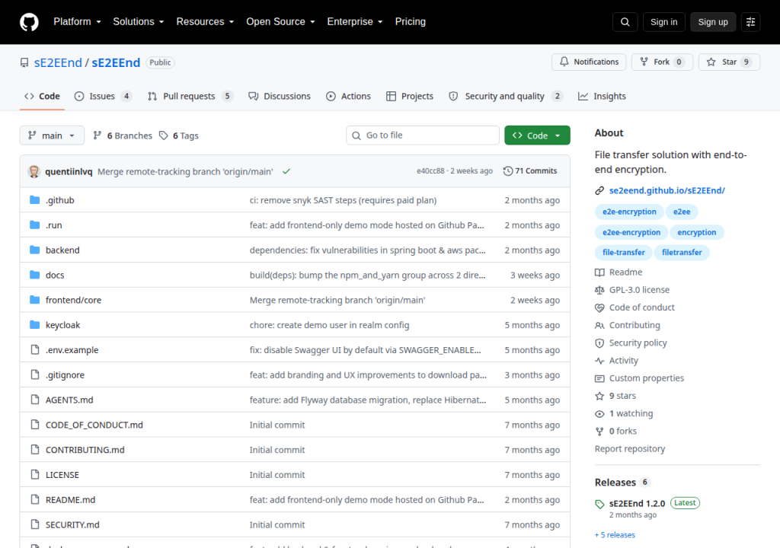Screen dimensions: 780x548
Task: Click the backend folder icon
Action: [x=35, y=250]
